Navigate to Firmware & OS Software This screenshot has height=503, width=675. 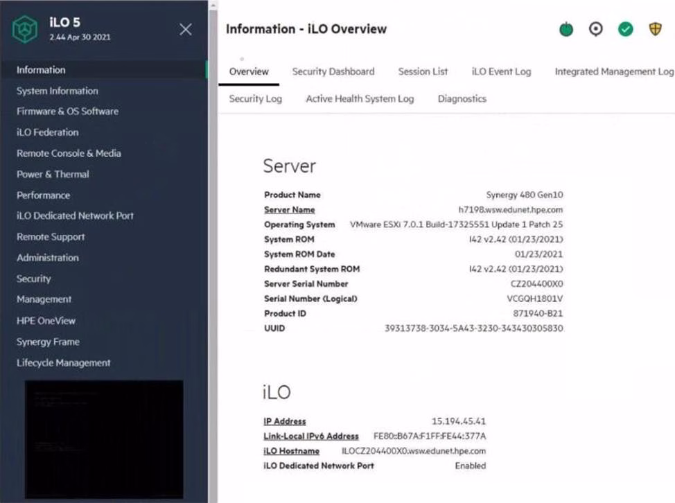point(67,112)
